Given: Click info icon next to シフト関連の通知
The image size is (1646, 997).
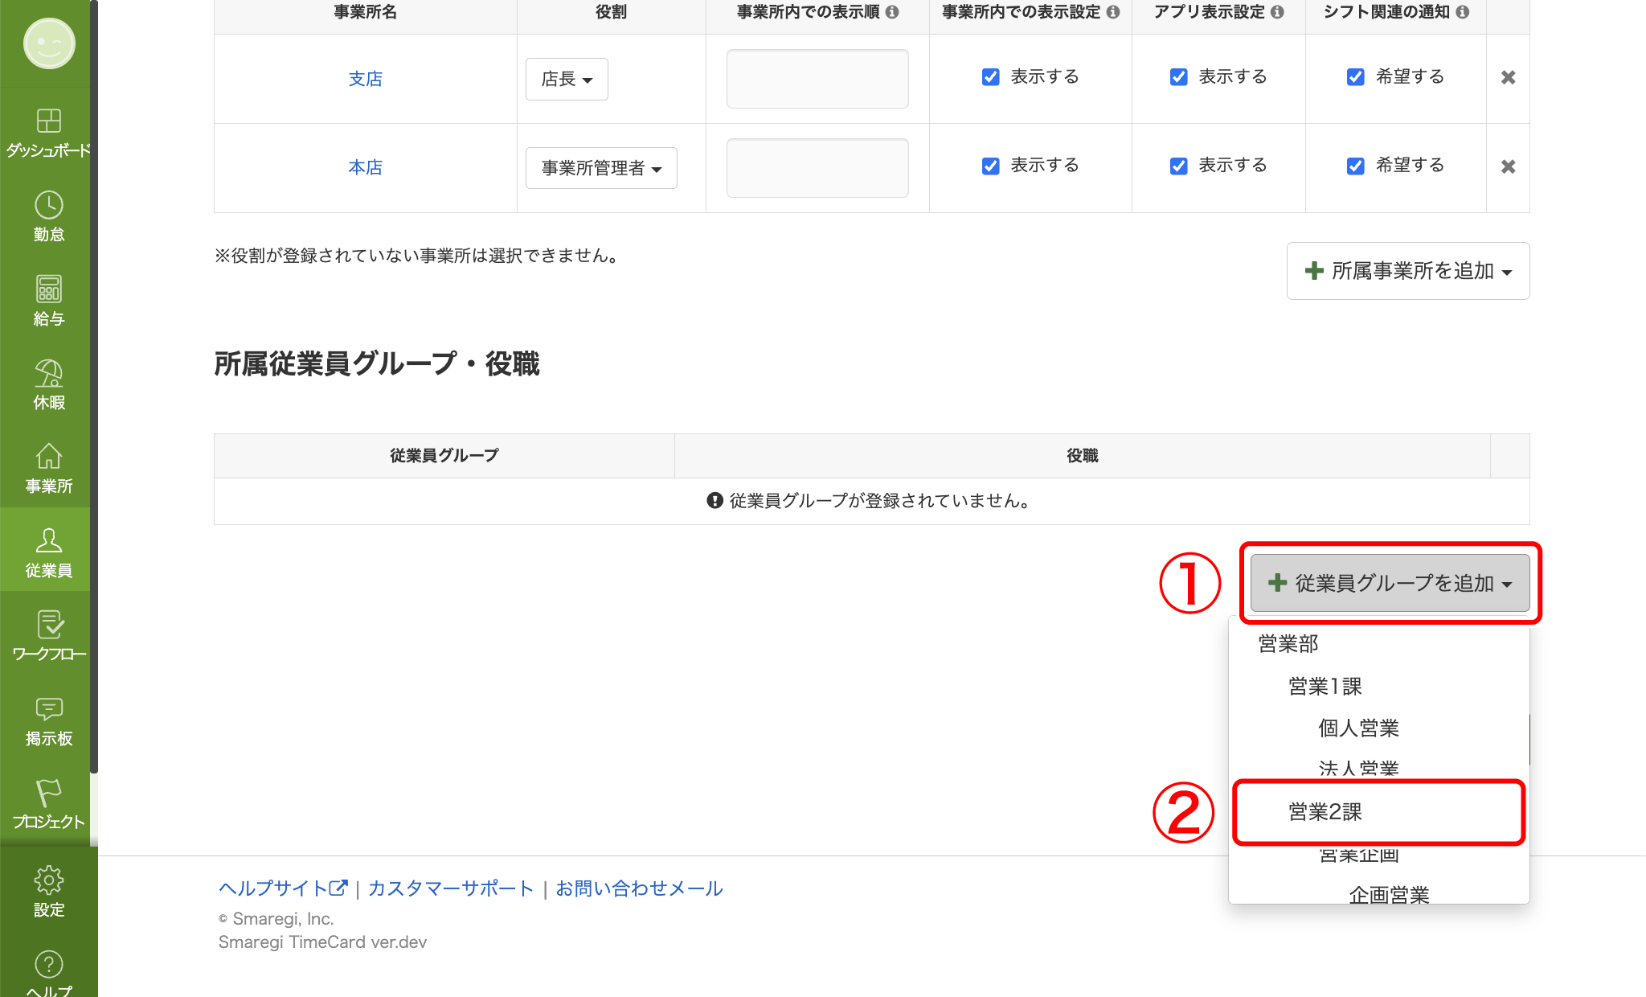Looking at the screenshot, I should coord(1463,12).
